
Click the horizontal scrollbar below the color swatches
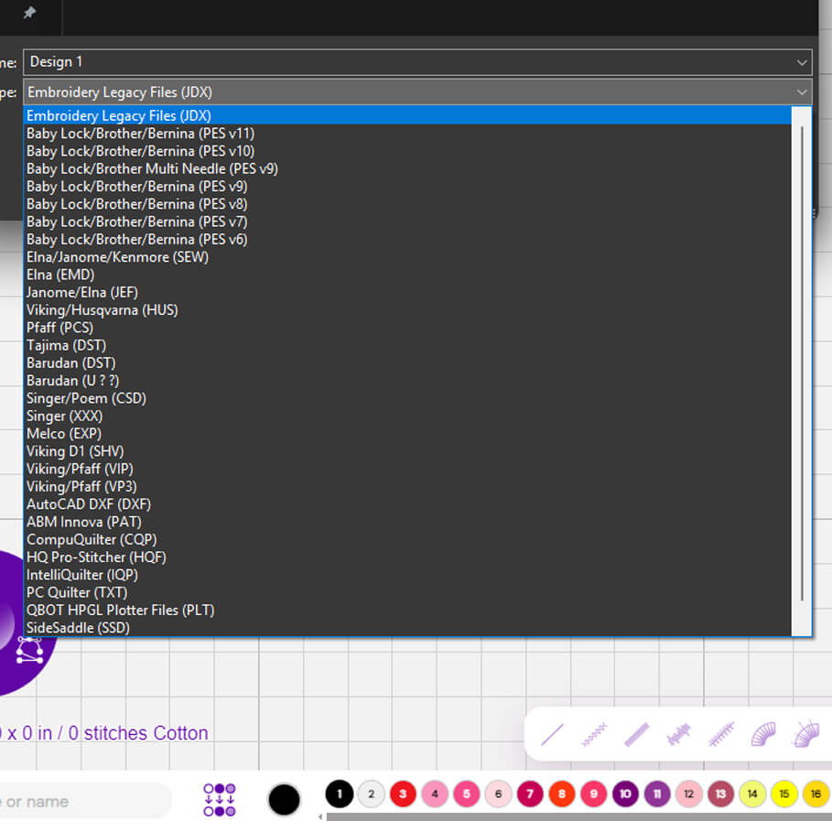(567, 817)
